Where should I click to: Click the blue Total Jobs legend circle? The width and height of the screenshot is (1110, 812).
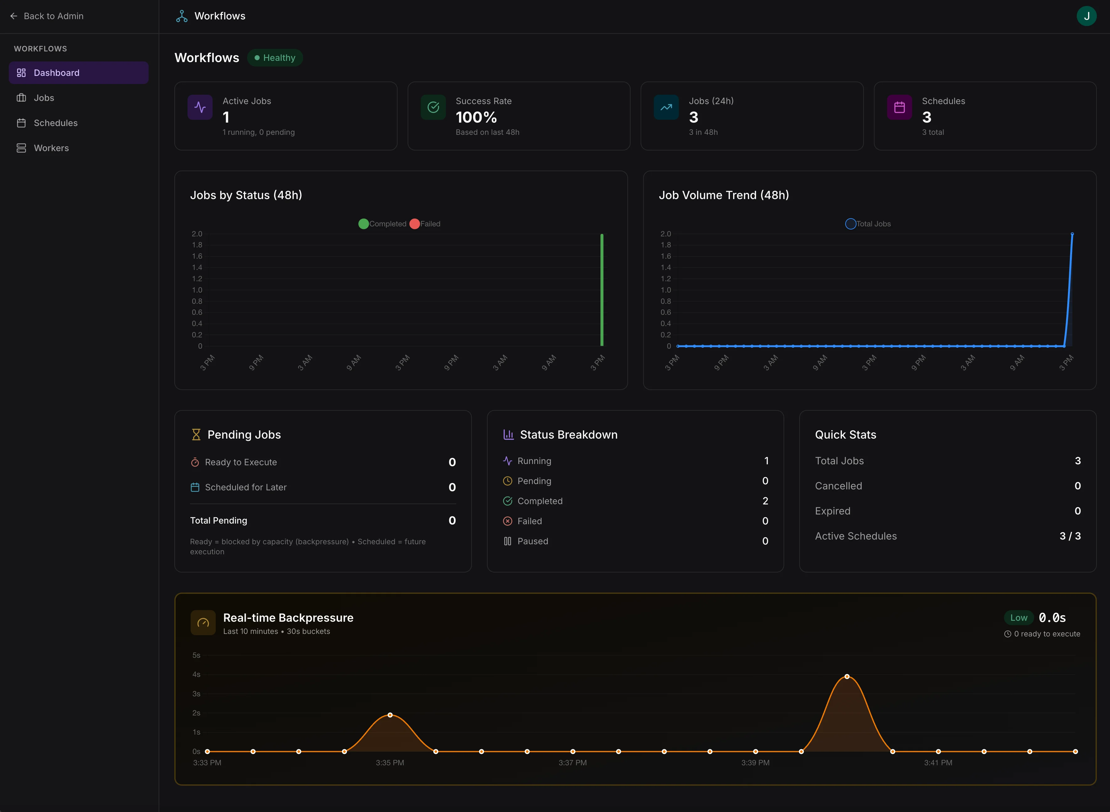[850, 224]
